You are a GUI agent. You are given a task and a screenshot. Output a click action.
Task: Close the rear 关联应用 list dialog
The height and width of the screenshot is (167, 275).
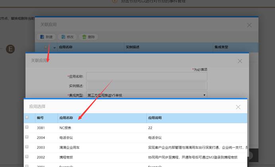(x=249, y=25)
